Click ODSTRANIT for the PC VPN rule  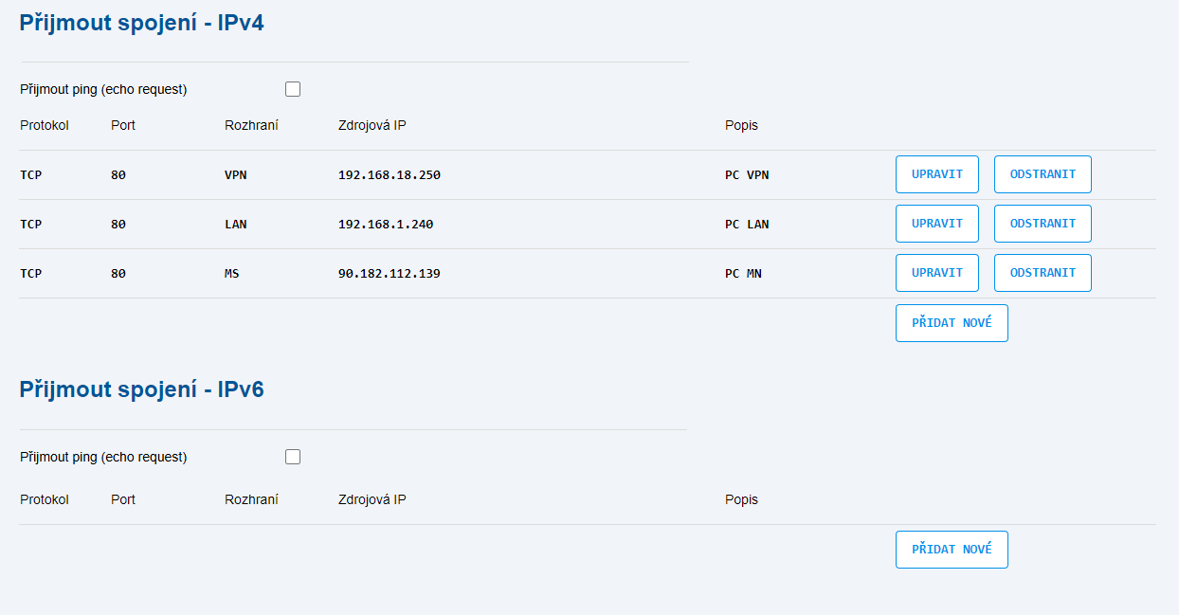(x=1043, y=174)
